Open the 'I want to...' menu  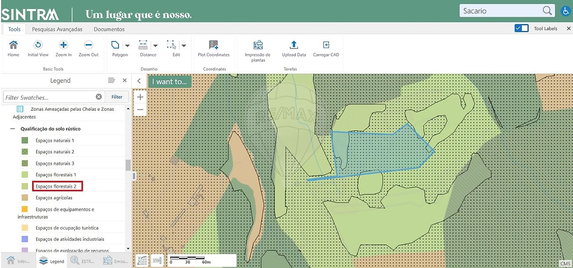click(169, 82)
